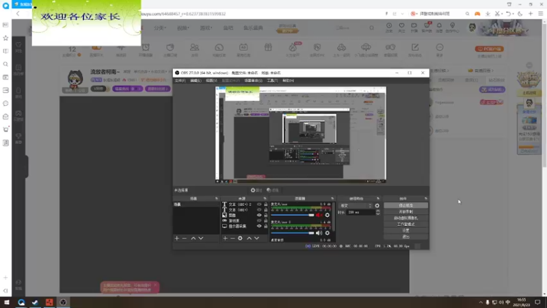Image resolution: width=547 pixels, height=308 pixels.
Task: Toggle visibility of fourth source row
Action: click(x=259, y=220)
